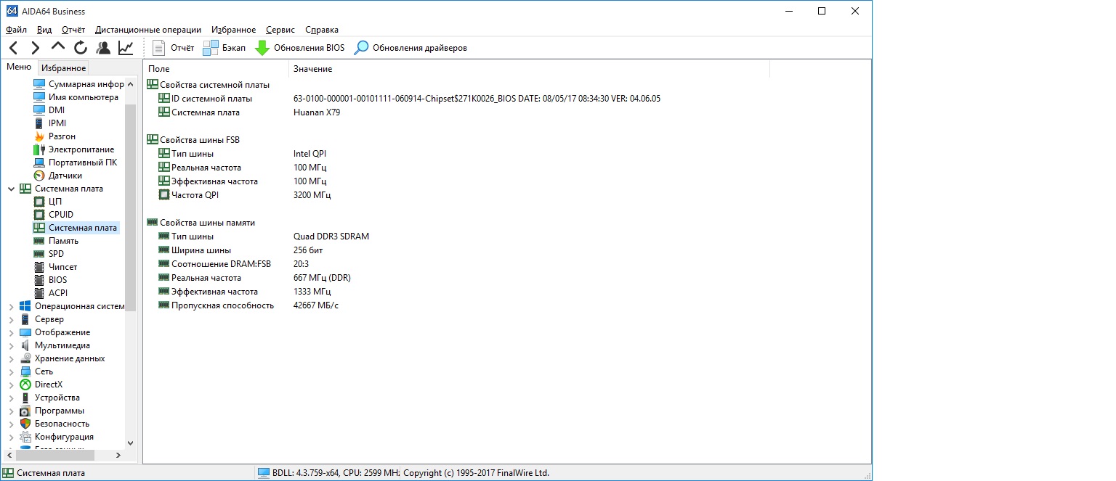Viewport: 1116px width, 481px height.
Task: Switch to the Меню tab
Action: [19, 67]
